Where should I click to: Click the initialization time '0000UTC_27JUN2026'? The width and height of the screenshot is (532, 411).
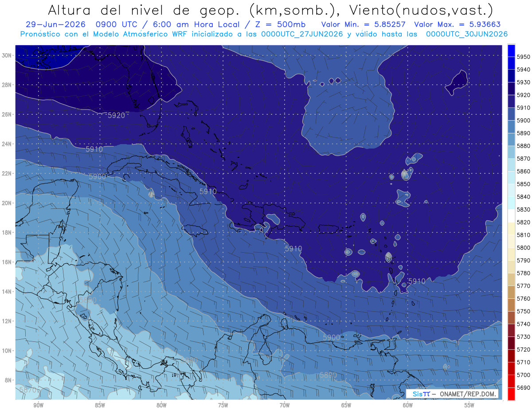302,34
